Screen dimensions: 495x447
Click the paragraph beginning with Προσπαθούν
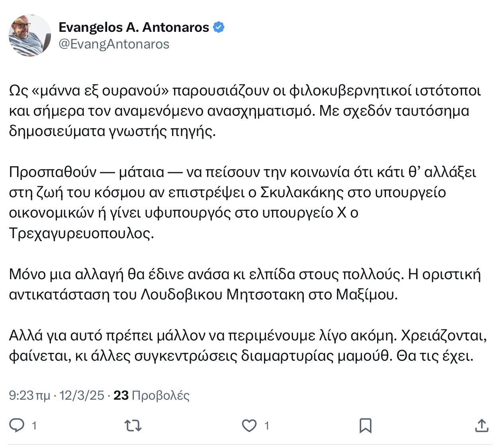coord(243,202)
